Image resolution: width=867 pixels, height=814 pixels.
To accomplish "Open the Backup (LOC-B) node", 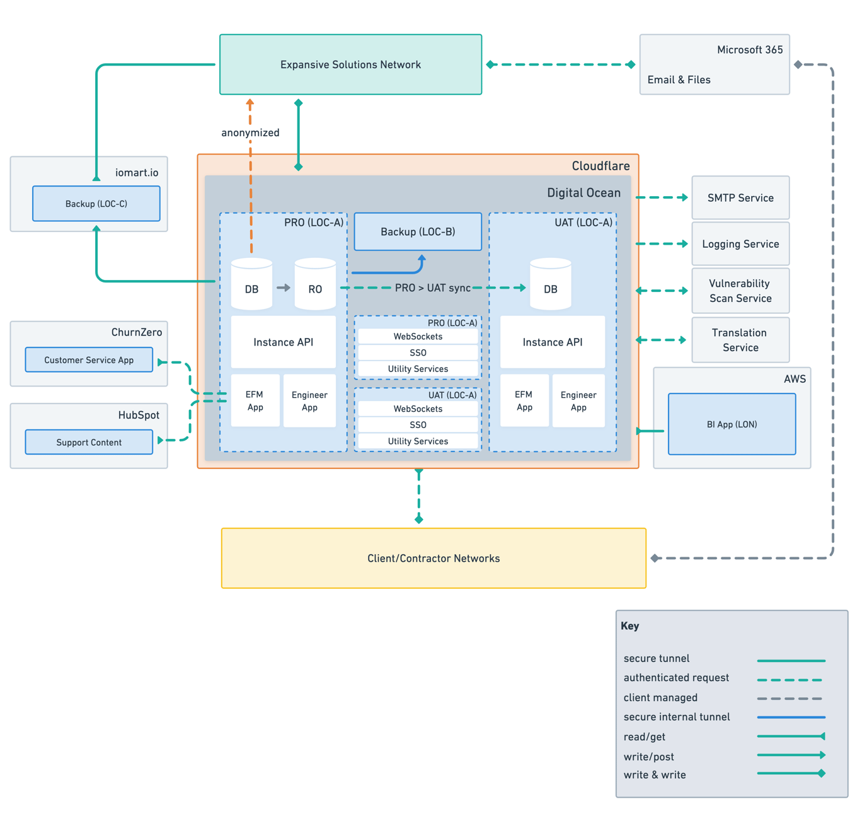I will pyautogui.click(x=417, y=231).
